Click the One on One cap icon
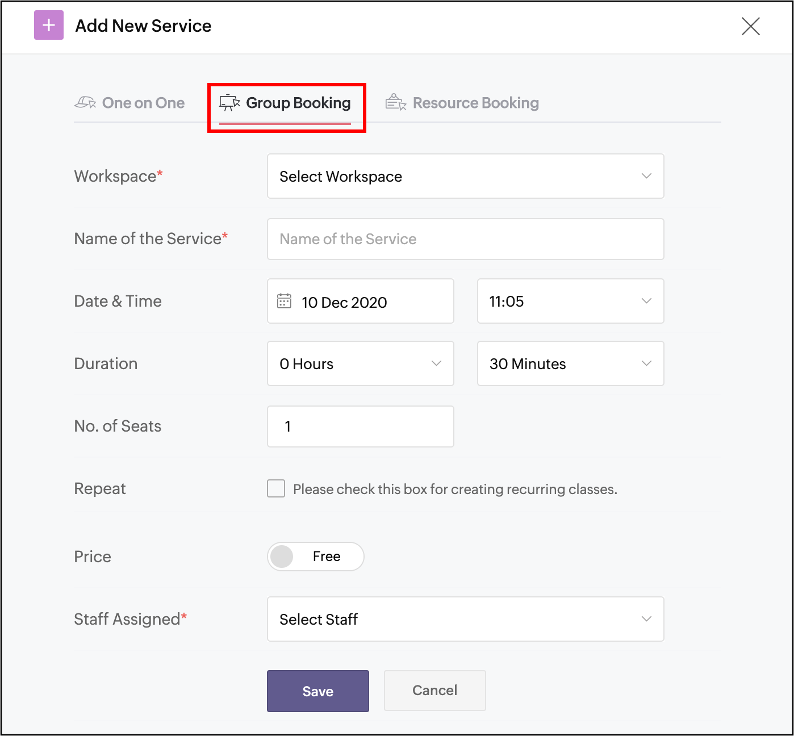The height and width of the screenshot is (736, 794). (x=85, y=103)
